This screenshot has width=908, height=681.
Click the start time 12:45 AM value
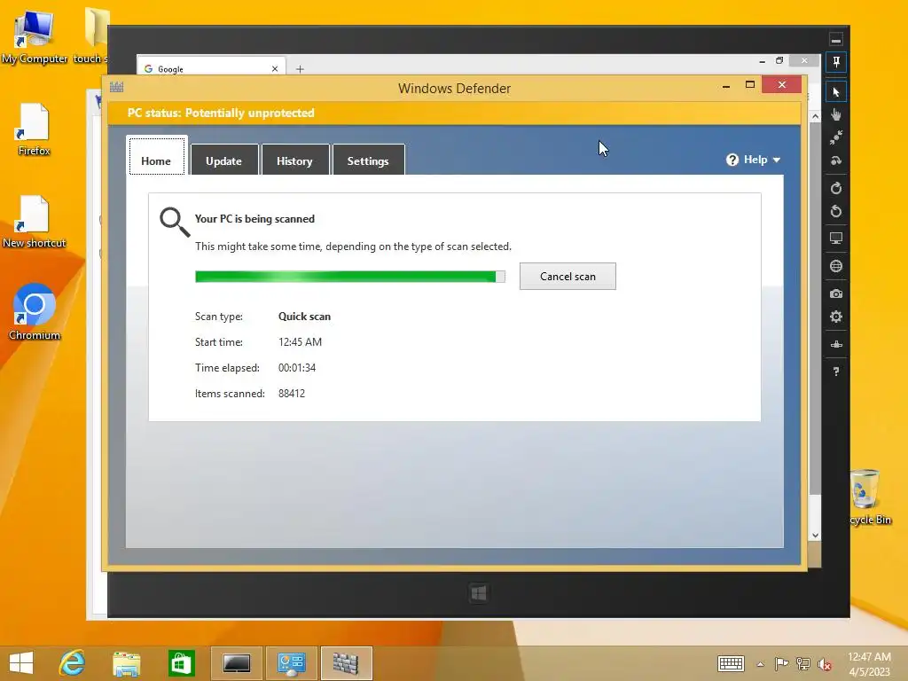coord(300,342)
